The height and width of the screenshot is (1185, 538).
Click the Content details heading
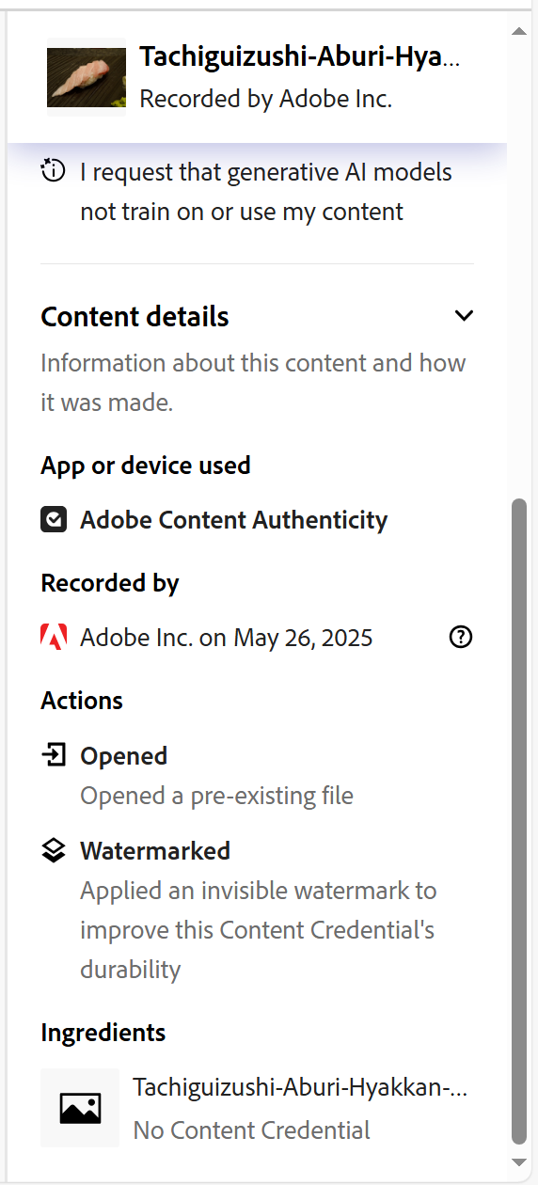point(135,317)
